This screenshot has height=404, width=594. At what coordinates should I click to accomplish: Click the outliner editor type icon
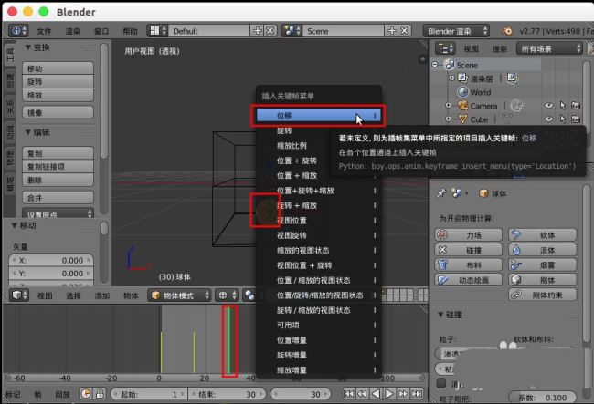(x=444, y=48)
